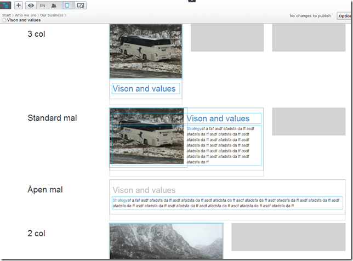The image size is (353, 261).
Task: Click bus image in Standard mal block
Action: (147, 135)
